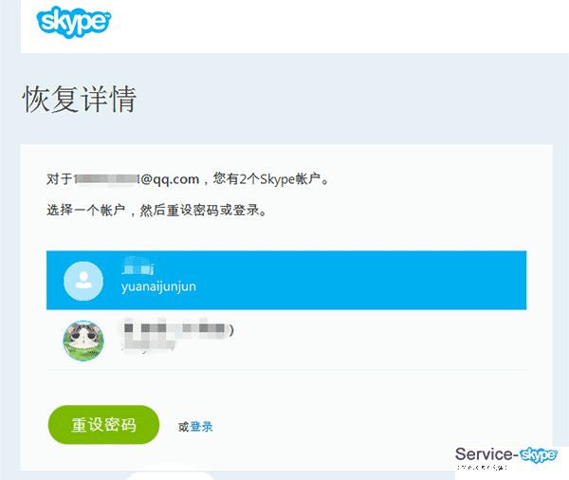
Task: Click the cat avatar of the second account
Action: (83, 340)
